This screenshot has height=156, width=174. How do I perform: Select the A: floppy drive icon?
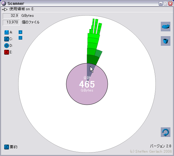coord(7,32)
